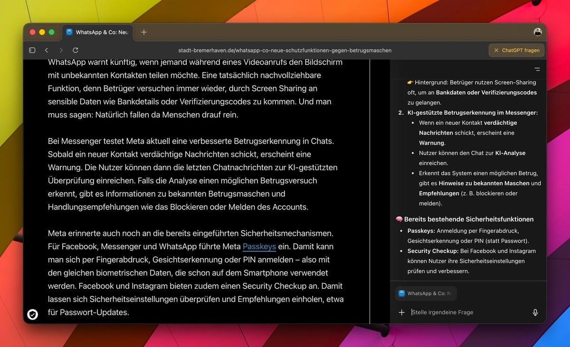The height and width of the screenshot is (347, 570).
Task: Click the attached WhatsApp & Co page chip
Action: [426, 293]
